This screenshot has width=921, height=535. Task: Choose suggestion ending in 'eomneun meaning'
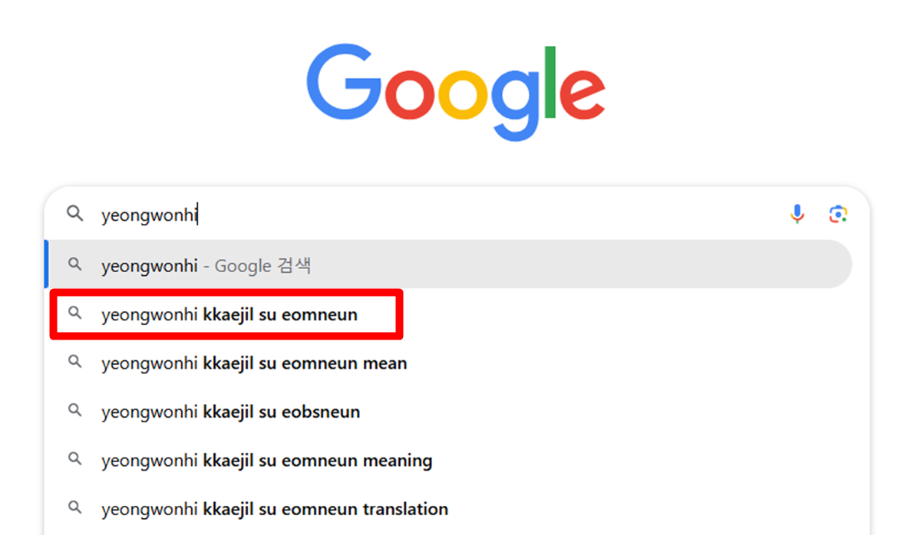(266, 461)
